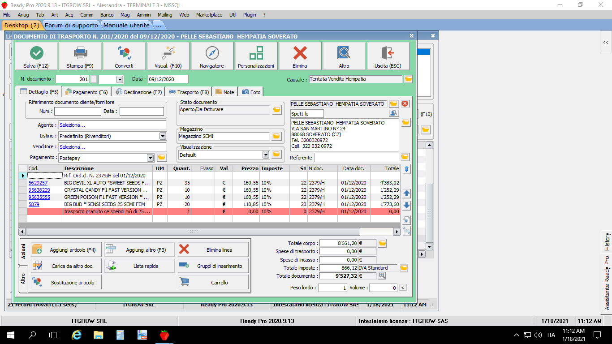This screenshot has width=612, height=344.
Task: Click Elimina linea button
Action: 213,250
